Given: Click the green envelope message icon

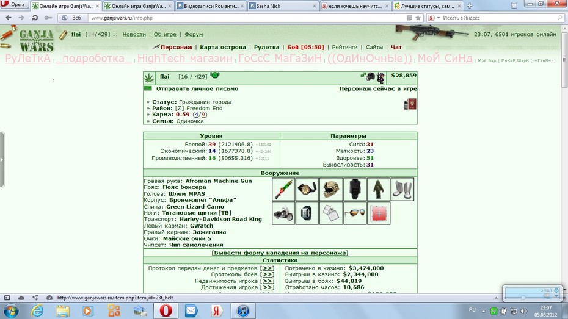Looking at the screenshot, I should [x=148, y=88].
